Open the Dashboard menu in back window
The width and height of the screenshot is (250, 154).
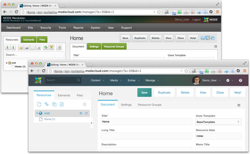pos(13,27)
